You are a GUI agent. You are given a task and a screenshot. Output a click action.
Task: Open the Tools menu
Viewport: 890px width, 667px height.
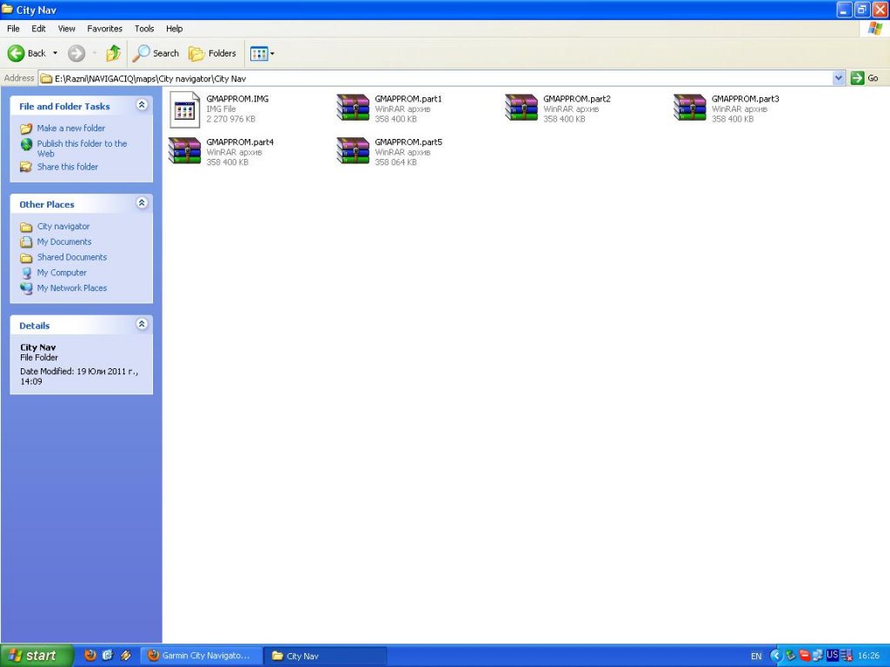pyautogui.click(x=144, y=29)
